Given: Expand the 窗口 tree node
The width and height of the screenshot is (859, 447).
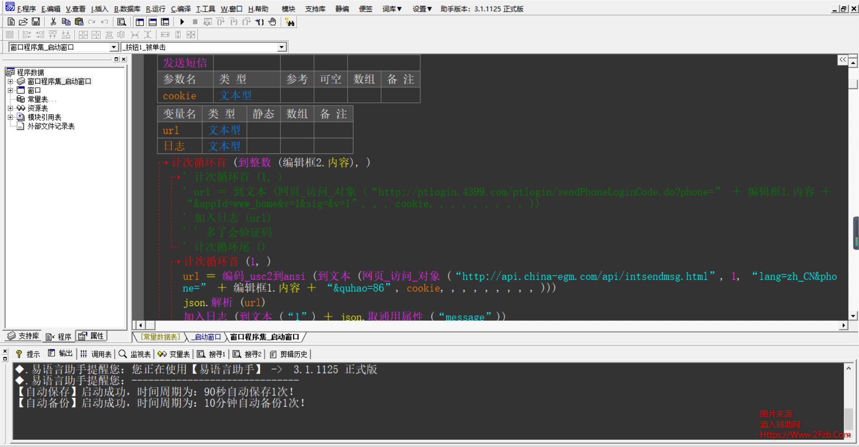Looking at the screenshot, I should [10, 90].
